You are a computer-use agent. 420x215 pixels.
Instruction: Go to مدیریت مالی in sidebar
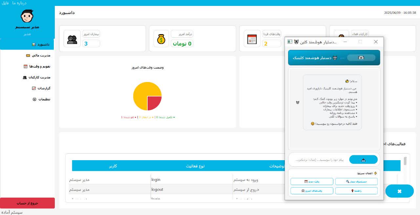pyautogui.click(x=38, y=55)
